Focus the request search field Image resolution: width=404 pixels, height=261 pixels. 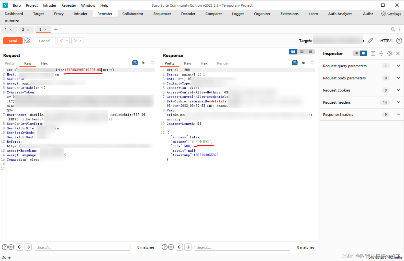[83, 247]
